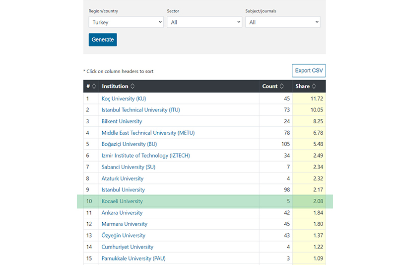Select the highlighted Kocaeli University link
The image size is (397, 265).
(122, 201)
